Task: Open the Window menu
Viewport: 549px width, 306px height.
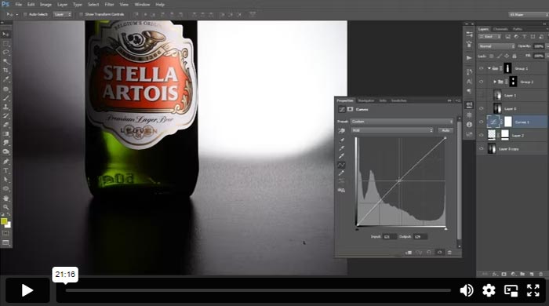Action: pos(142,5)
